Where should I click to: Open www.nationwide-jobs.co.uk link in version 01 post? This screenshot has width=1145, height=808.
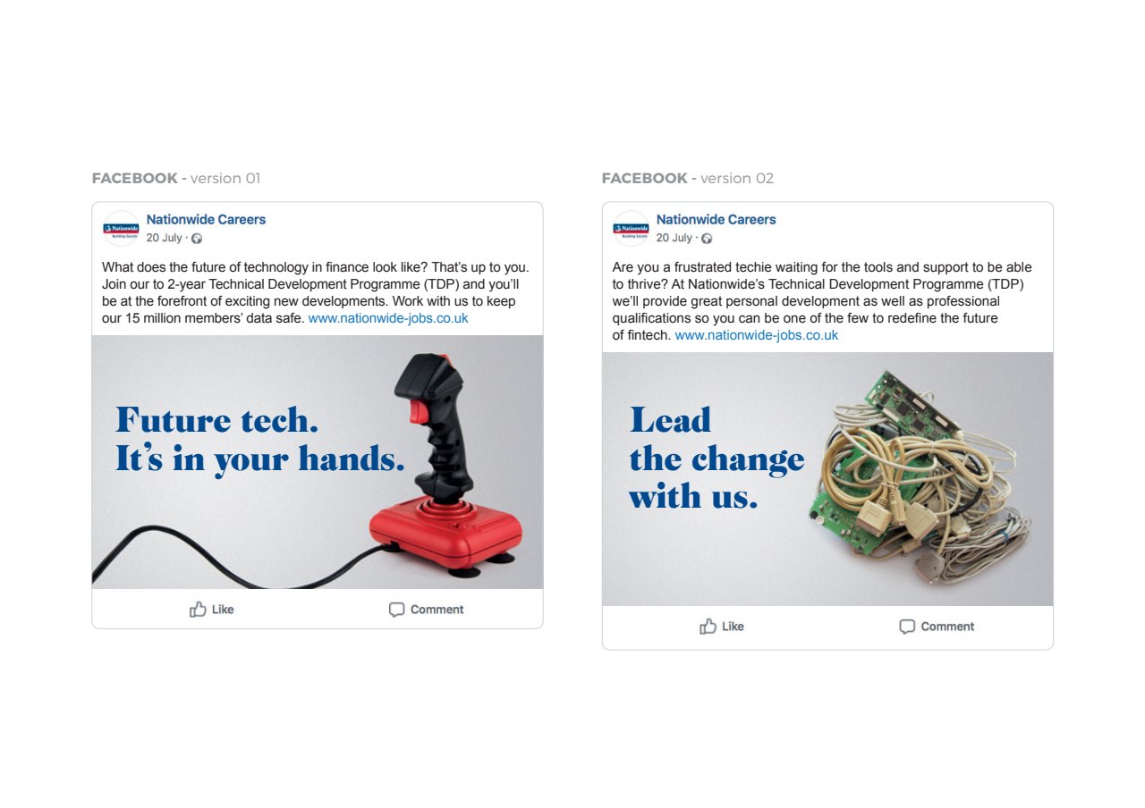[388, 318]
